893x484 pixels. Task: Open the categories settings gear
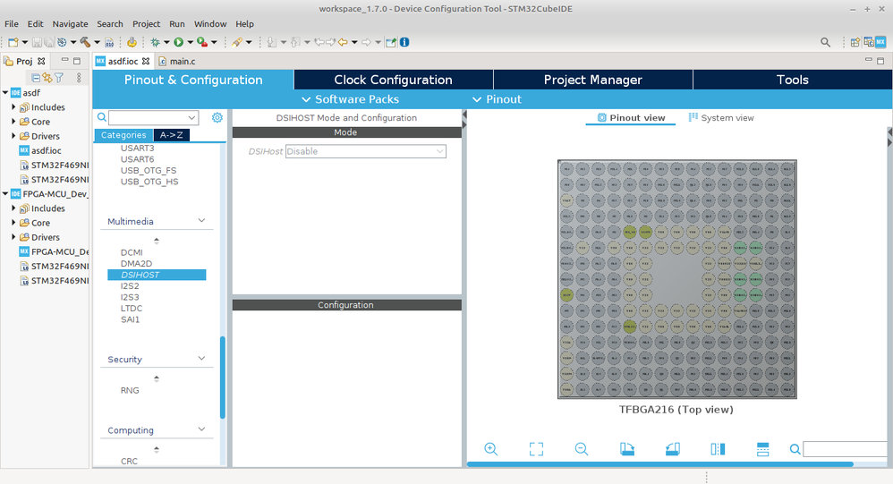tap(217, 117)
